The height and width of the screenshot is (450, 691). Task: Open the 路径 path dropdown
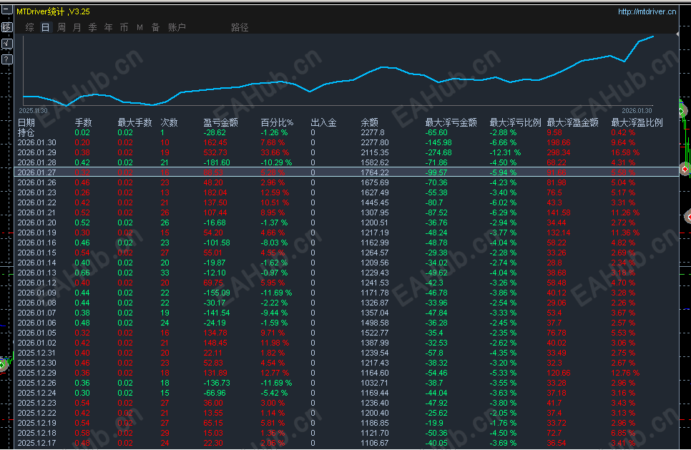238,27
